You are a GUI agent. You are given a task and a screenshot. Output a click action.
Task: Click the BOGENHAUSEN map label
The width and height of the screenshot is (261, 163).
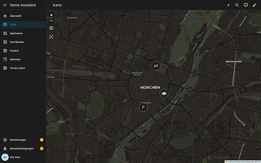pyautogui.click(x=233, y=62)
